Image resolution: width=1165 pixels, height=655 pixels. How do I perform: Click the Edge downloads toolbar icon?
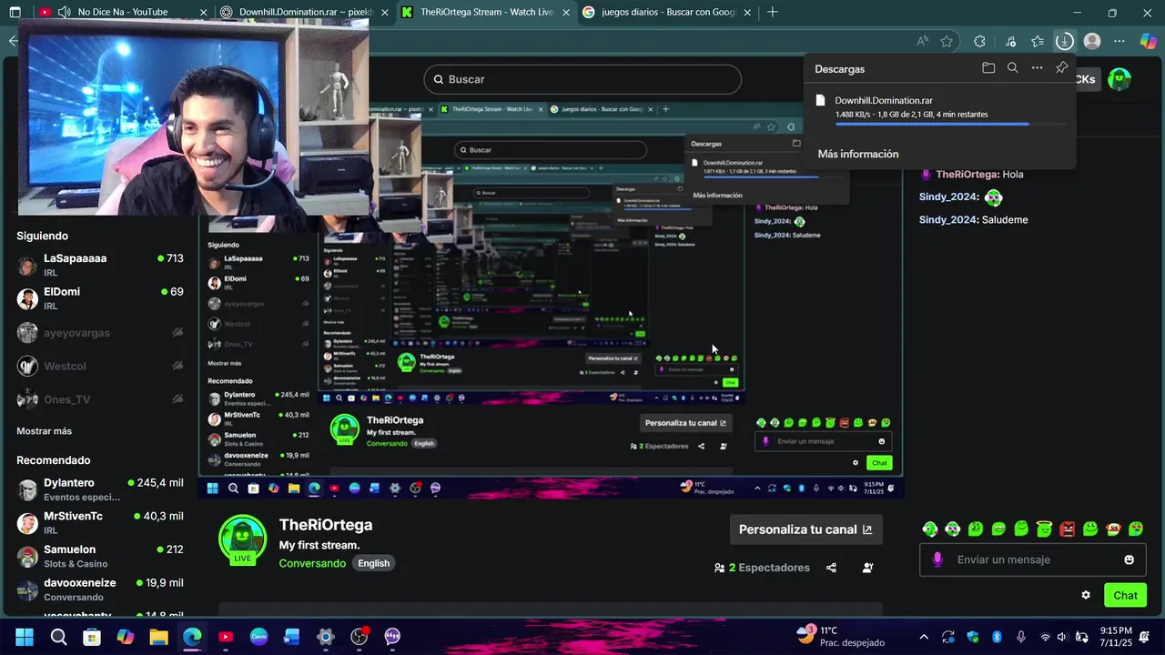pyautogui.click(x=1064, y=41)
